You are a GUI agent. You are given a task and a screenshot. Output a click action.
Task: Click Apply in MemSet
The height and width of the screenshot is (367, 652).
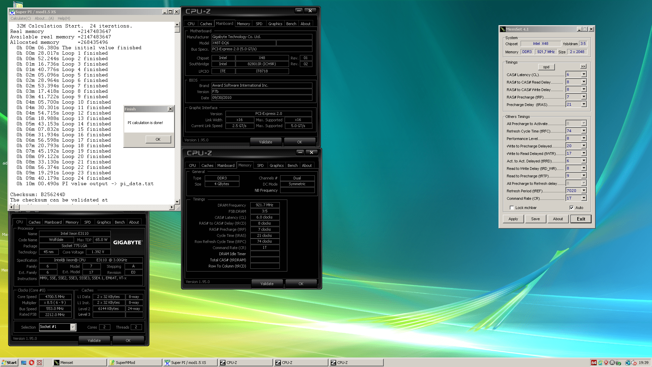click(x=513, y=219)
